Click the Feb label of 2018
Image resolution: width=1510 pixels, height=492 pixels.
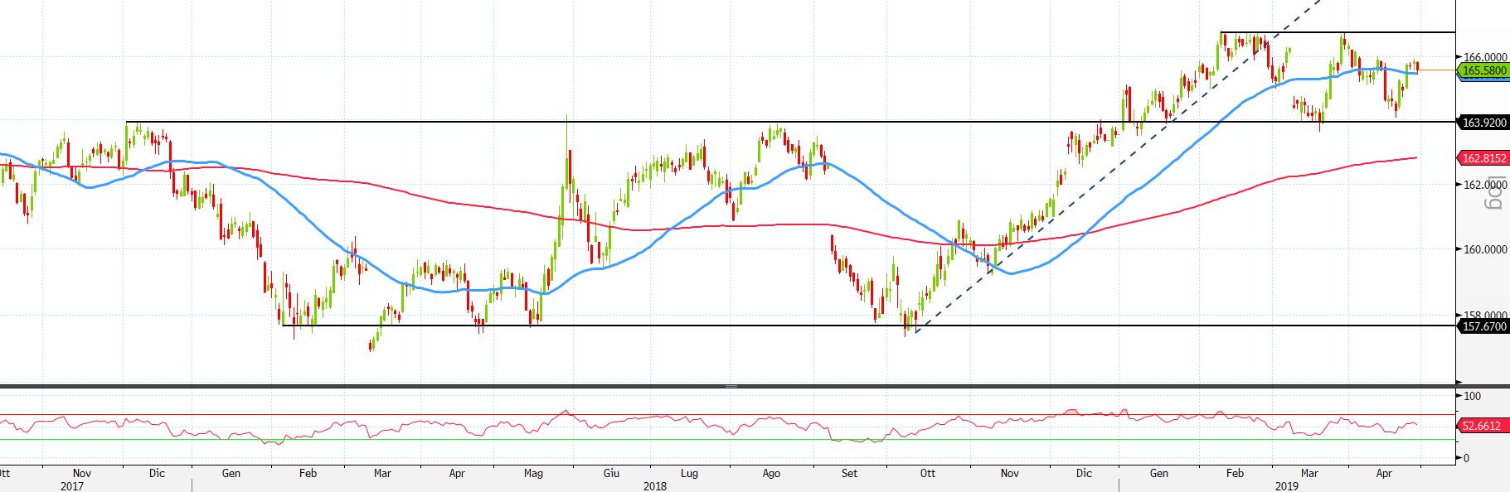(308, 474)
